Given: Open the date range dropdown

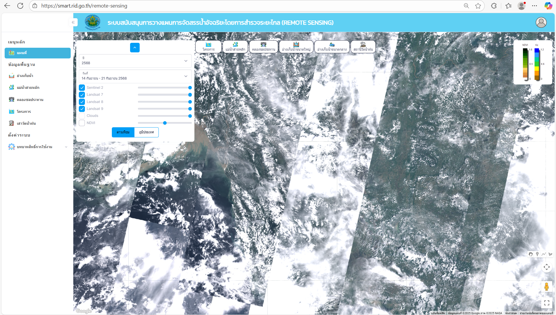Looking at the screenshot, I should 135,76.
